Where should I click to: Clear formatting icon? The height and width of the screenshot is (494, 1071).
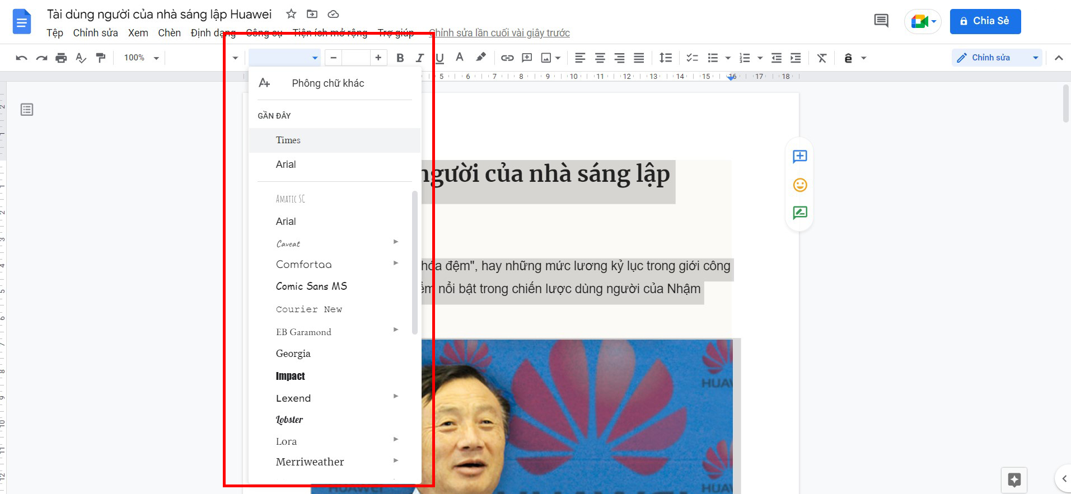coord(822,58)
